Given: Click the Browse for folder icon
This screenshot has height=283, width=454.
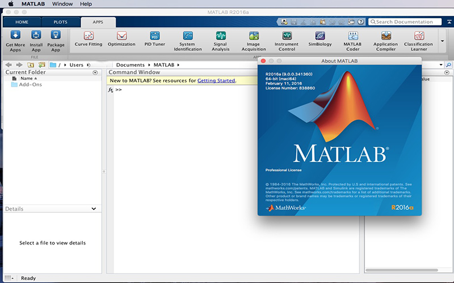Looking at the screenshot, I should pyautogui.click(x=41, y=65).
